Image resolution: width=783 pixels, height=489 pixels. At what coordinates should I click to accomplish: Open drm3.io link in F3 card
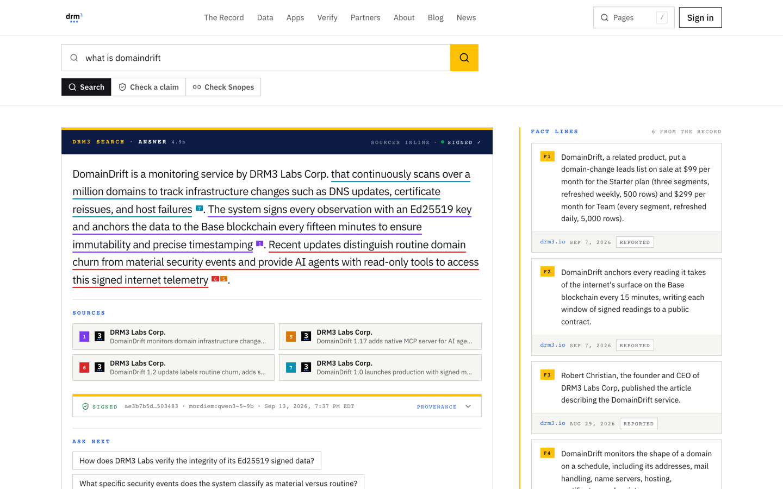pos(552,423)
